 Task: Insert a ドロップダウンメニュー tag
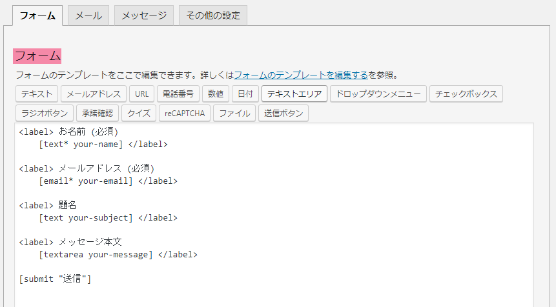point(378,94)
